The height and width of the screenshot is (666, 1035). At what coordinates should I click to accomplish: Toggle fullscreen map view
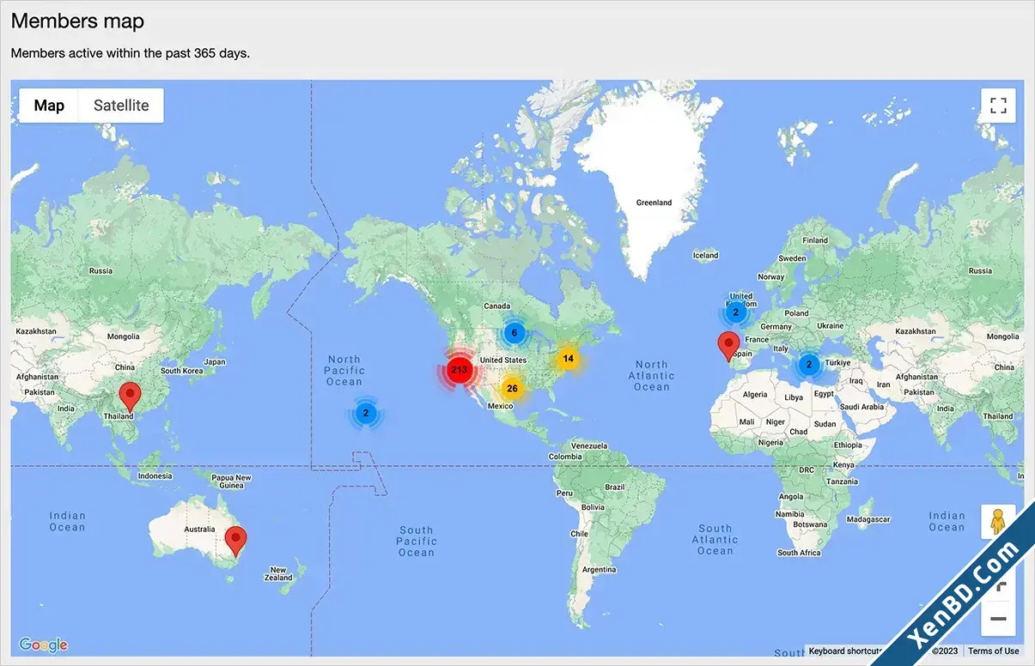coord(998,106)
